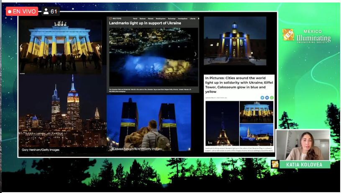This screenshot has height=193, width=341.
Task: Select small Brandenburg Gate picture in article
Action: click(x=256, y=112)
